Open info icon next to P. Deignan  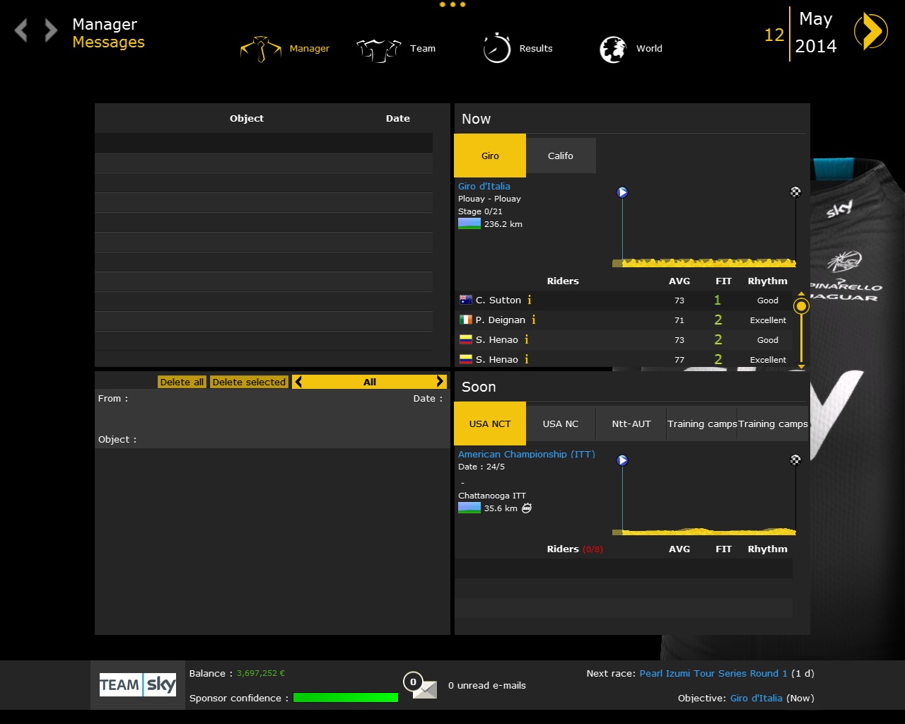point(533,320)
